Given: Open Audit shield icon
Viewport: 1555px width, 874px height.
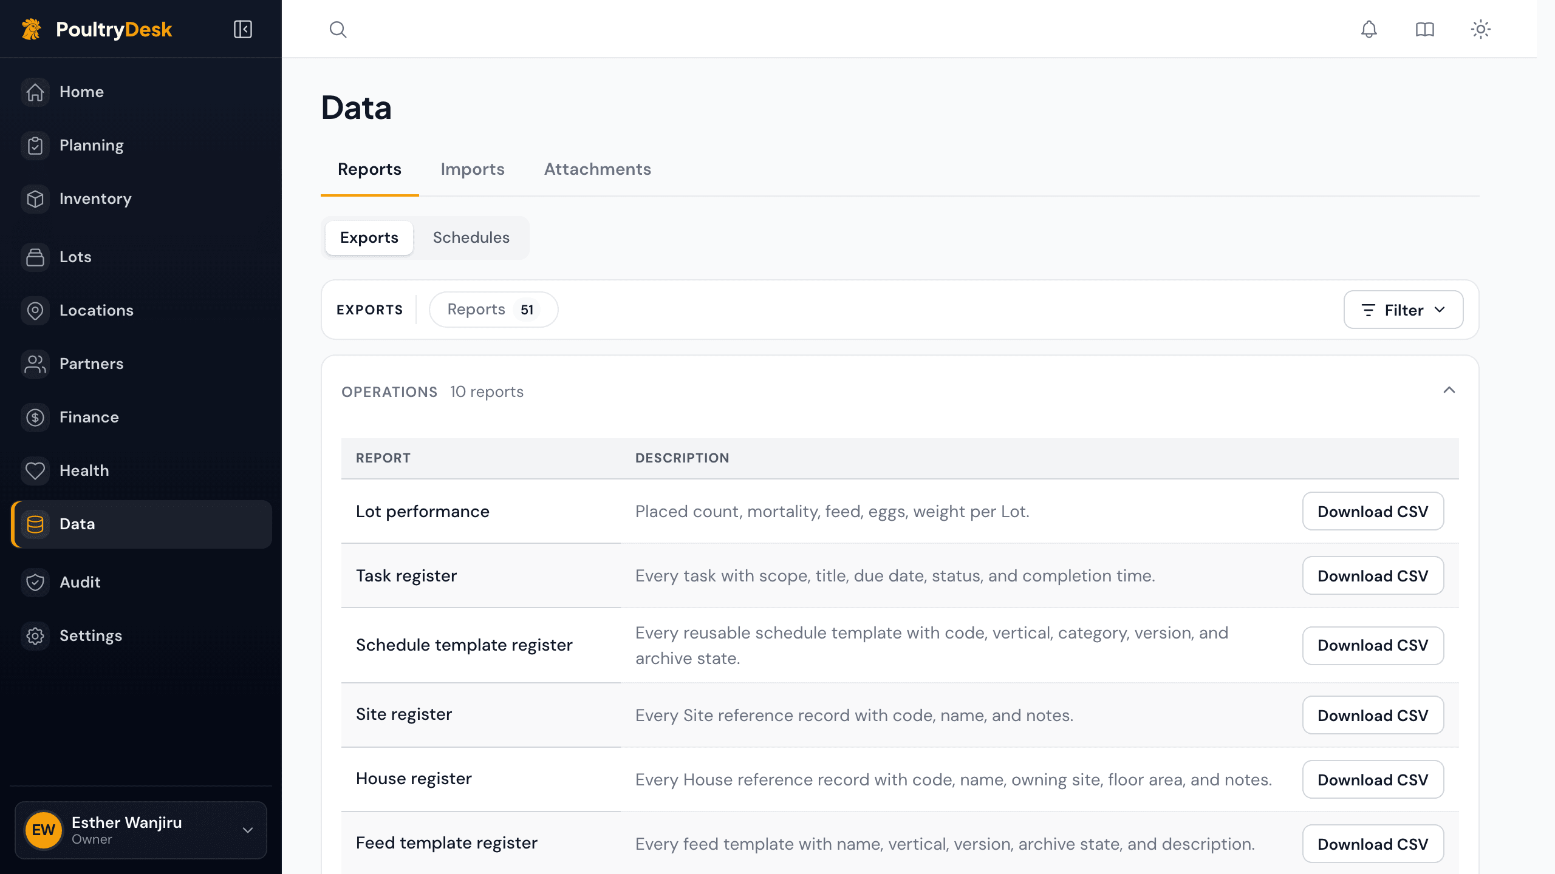Looking at the screenshot, I should (x=35, y=583).
